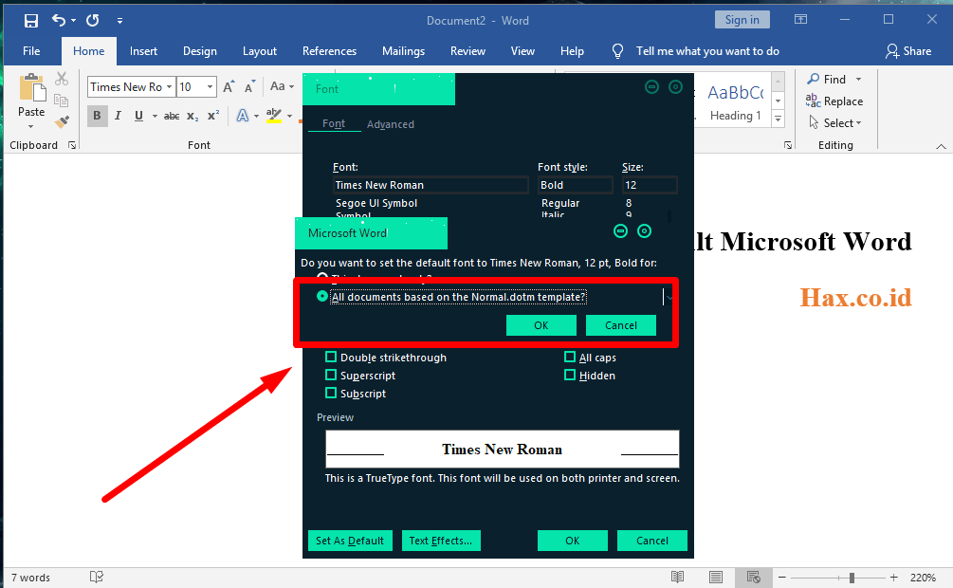Expand the Styles gallery More arrow
This screenshot has width=953, height=588.
tap(778, 119)
